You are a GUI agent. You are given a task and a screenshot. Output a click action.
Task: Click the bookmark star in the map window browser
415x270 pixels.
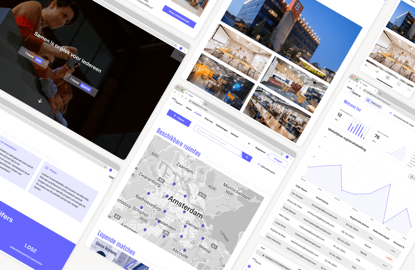point(283,153)
